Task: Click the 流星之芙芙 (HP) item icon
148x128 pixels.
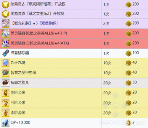Action: 6,34
